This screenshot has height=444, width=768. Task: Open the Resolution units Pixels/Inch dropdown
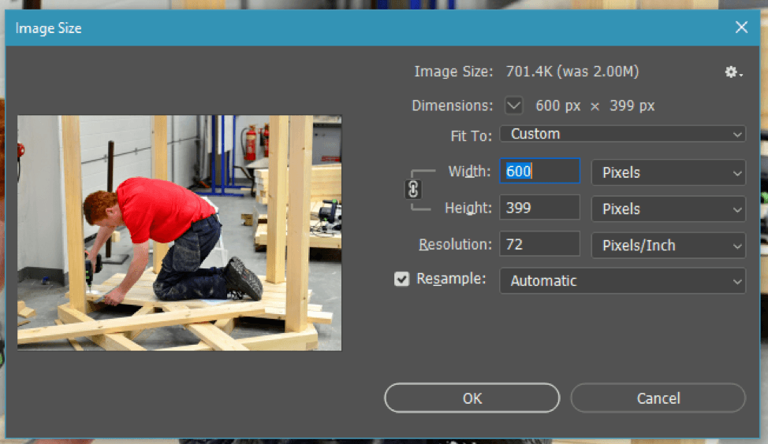(x=668, y=245)
